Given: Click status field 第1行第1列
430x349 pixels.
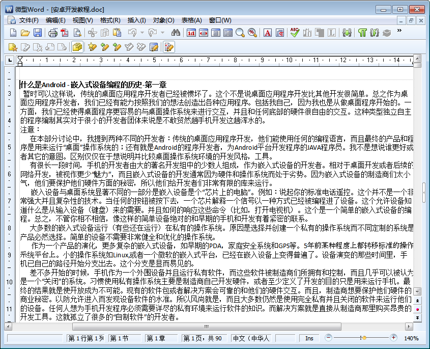Looking at the screenshot, I should (x=86, y=338).
